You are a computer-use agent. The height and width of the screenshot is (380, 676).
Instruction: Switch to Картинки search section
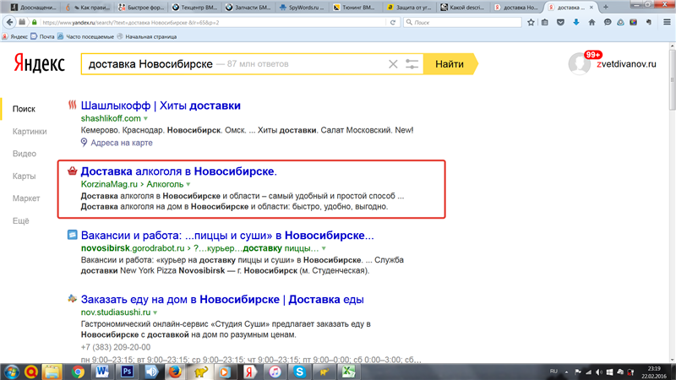[30, 131]
